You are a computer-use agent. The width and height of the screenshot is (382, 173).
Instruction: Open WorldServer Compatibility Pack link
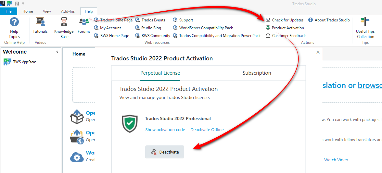203,28
